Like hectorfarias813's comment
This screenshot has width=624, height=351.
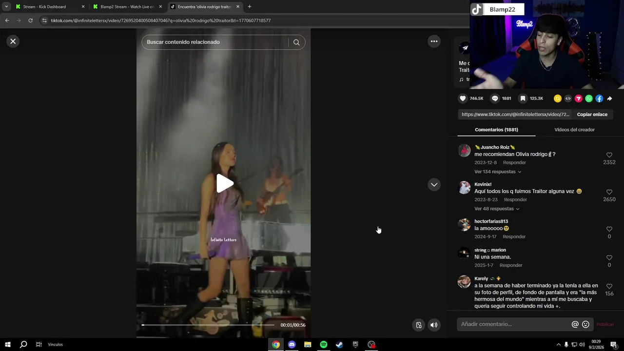609,229
